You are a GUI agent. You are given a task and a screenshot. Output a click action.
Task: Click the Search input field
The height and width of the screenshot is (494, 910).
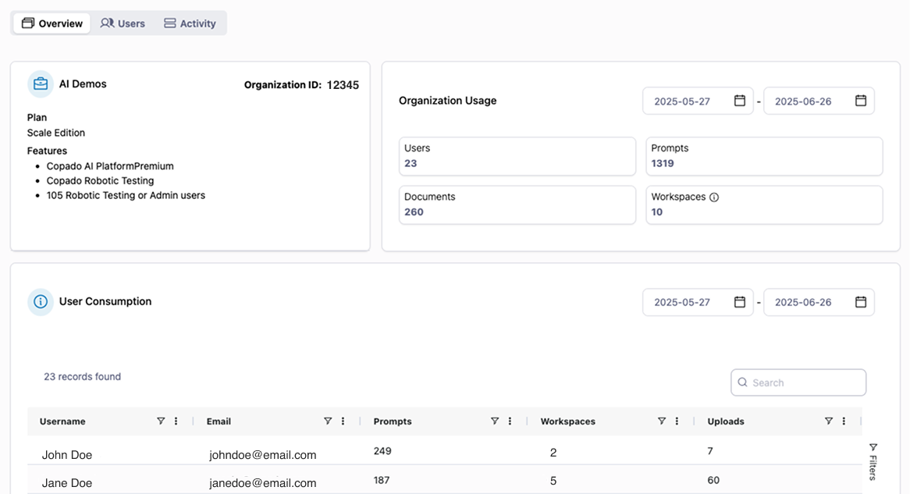click(804, 382)
